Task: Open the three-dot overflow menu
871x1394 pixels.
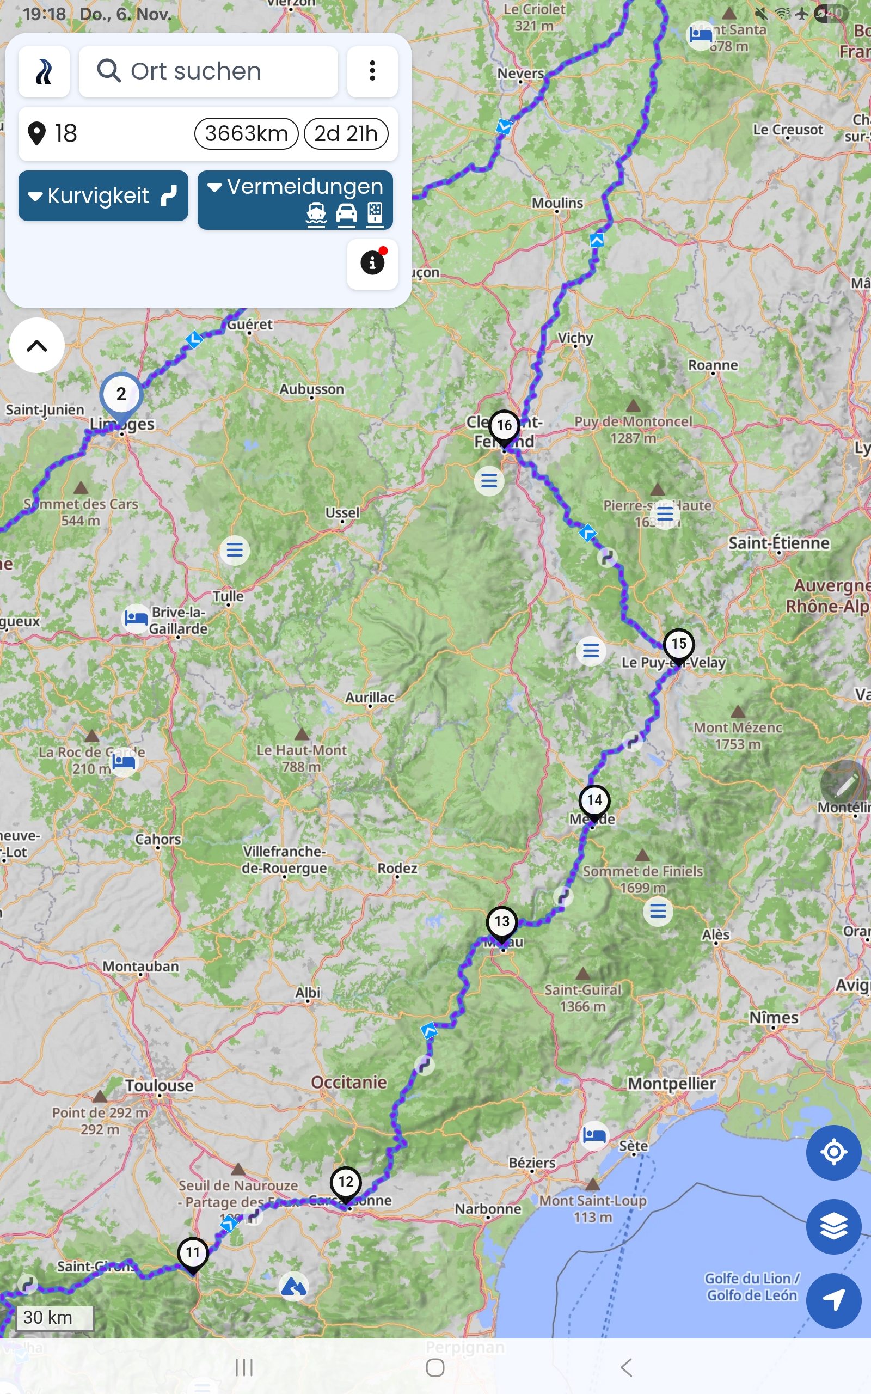Action: tap(372, 71)
